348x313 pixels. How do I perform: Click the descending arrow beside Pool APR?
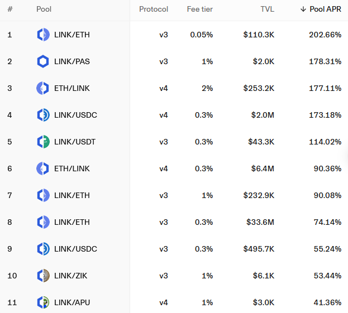pyautogui.click(x=303, y=9)
